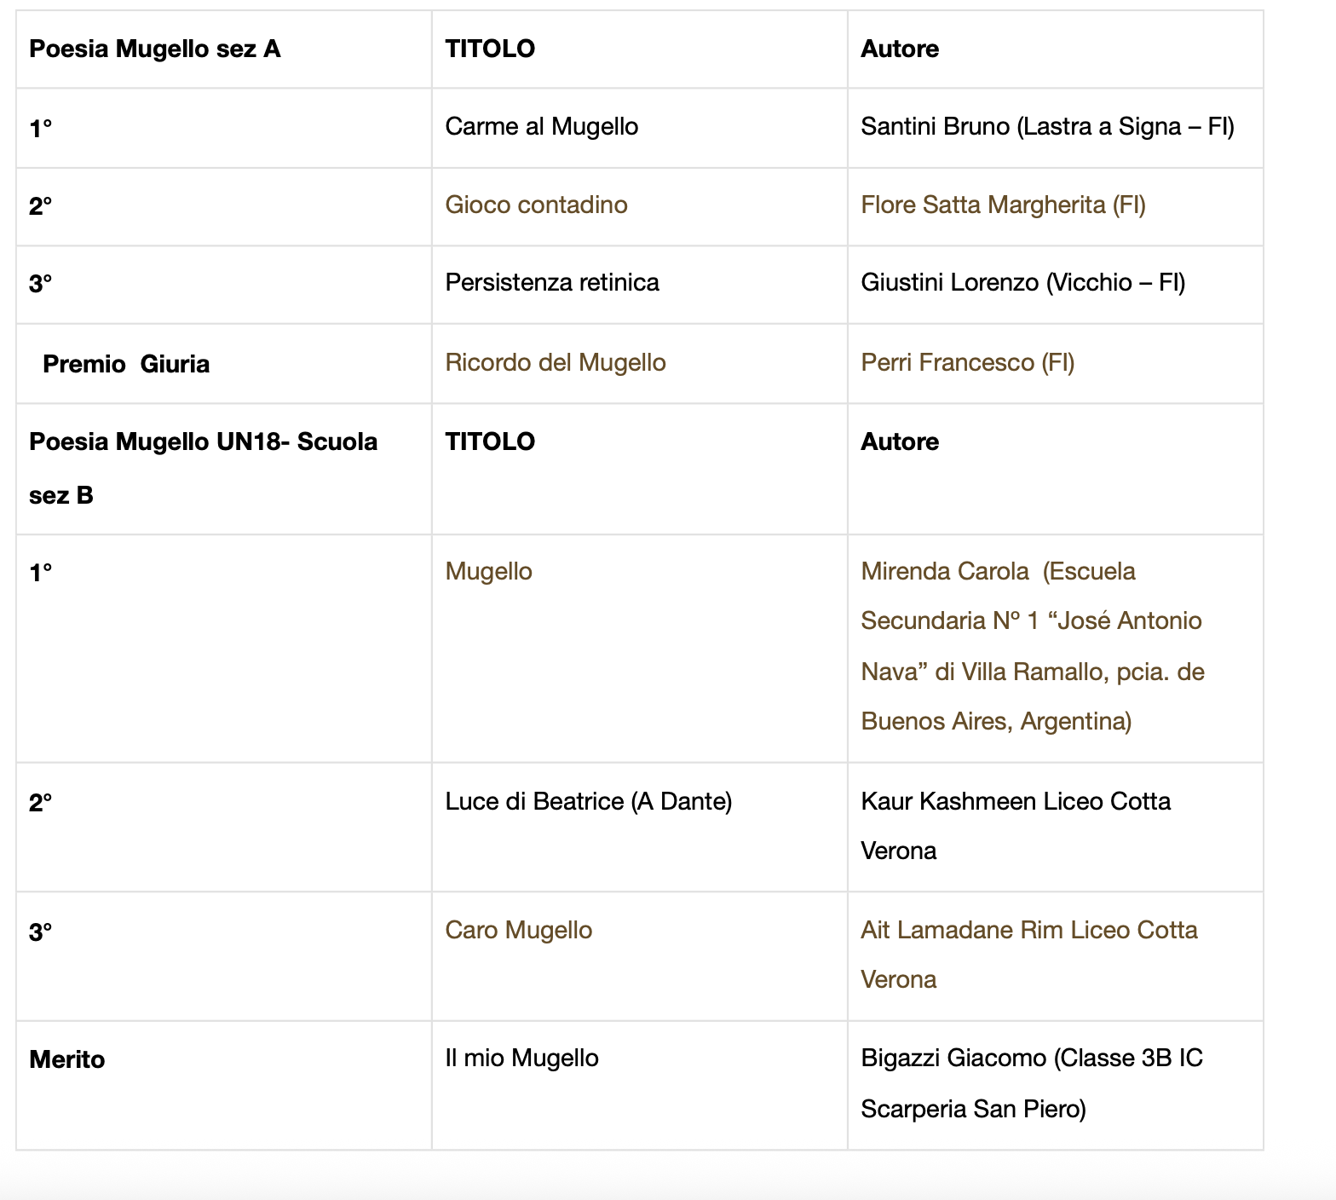
Task: Click the "Mirenda Carola" author link
Action: pyautogui.click(x=944, y=571)
